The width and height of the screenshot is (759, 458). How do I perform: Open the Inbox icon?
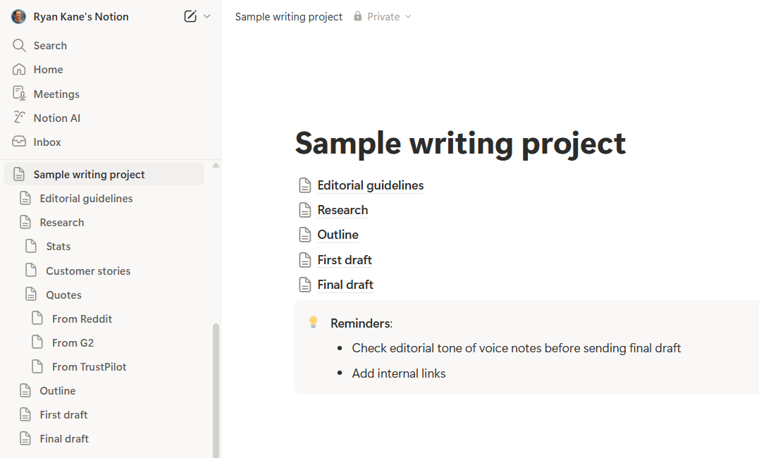pos(19,142)
